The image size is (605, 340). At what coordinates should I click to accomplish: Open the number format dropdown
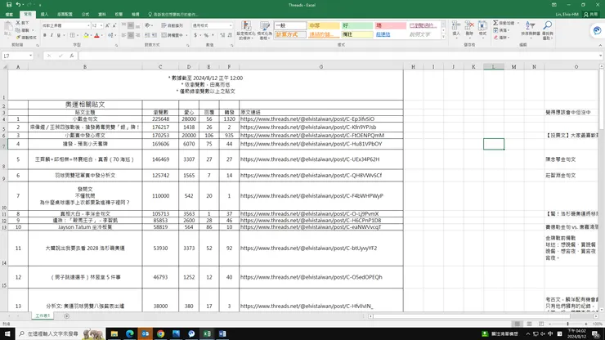(231, 25)
